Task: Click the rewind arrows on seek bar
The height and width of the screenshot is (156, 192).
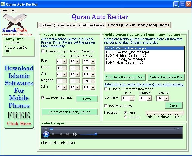Action: (x=46, y=129)
